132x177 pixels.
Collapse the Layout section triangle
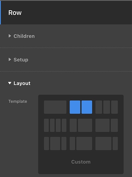coord(10,83)
